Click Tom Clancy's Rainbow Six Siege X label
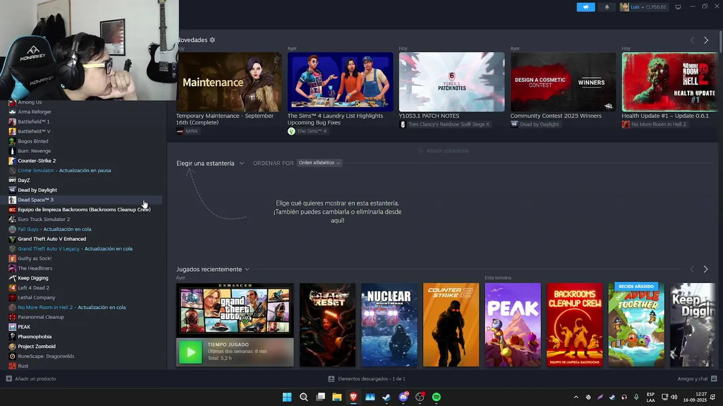Image resolution: width=723 pixels, height=406 pixels. point(445,124)
